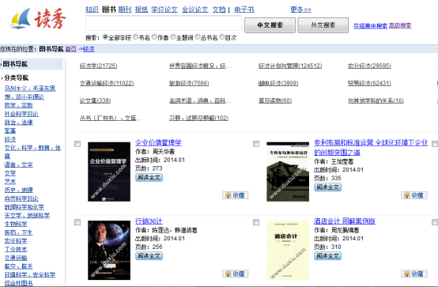Select the 书名 search radio button
The width and height of the screenshot is (438, 287).
point(136,37)
